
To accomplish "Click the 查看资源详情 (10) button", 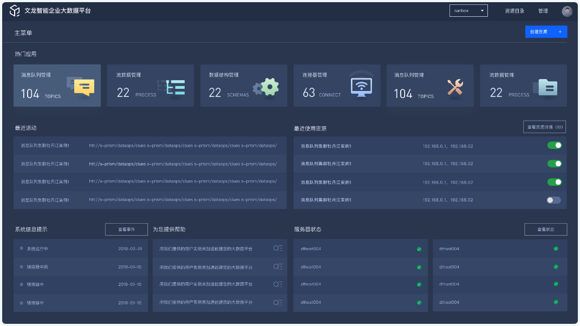I will click(x=544, y=127).
